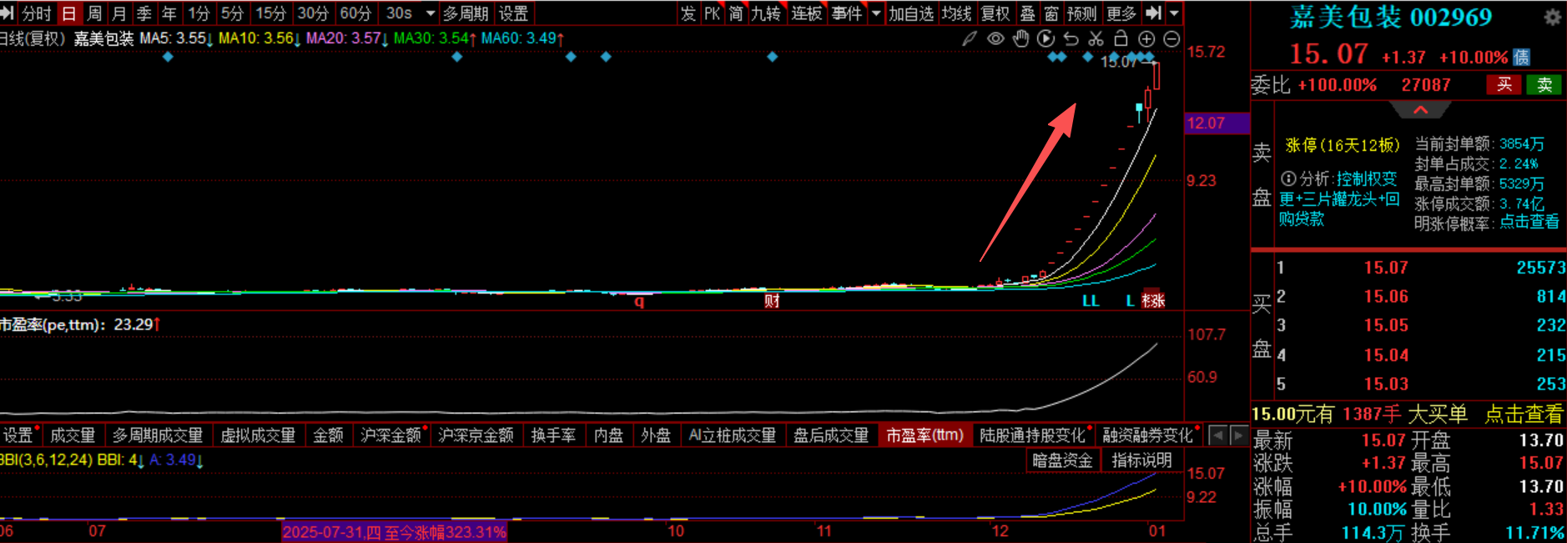Click the 暗盘资金 button
Image resolution: width=1567 pixels, height=543 pixels.
[1063, 460]
